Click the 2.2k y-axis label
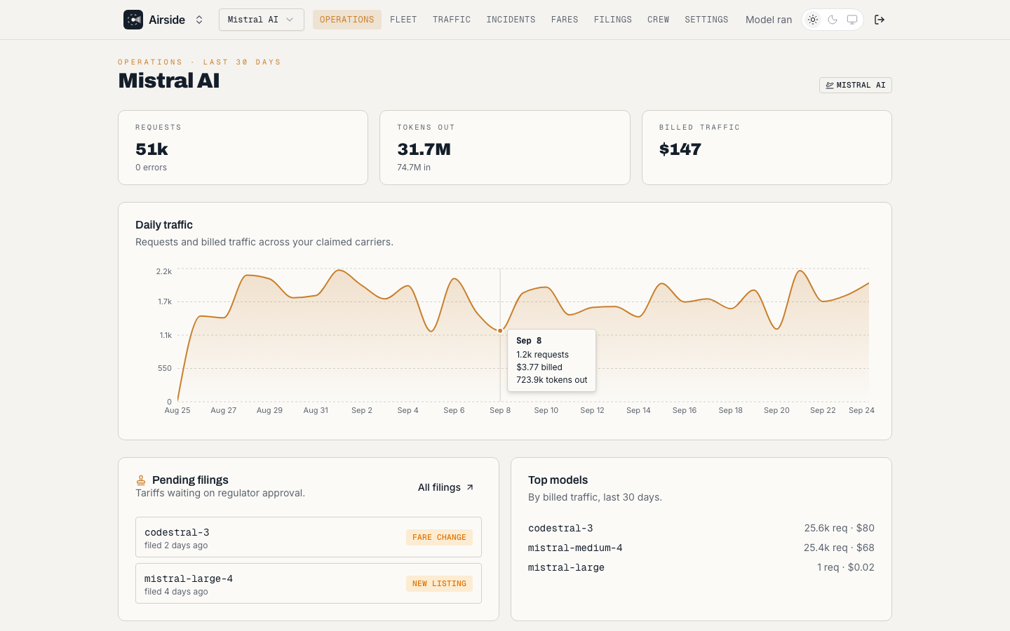 164,271
